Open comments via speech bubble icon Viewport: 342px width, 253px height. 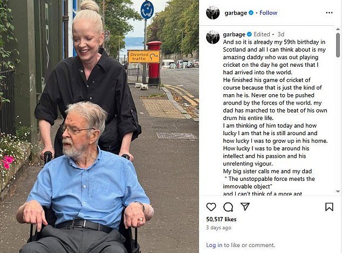(x=228, y=207)
